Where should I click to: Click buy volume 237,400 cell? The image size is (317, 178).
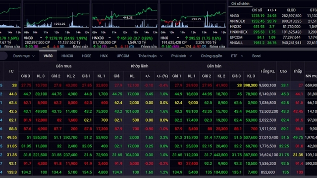(x=70, y=155)
